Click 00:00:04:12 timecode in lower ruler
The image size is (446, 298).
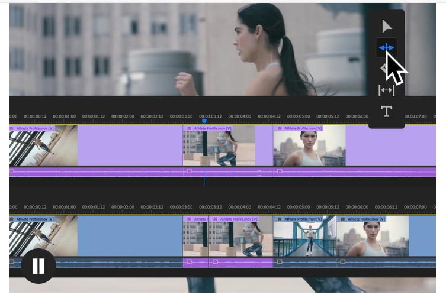coord(269,207)
